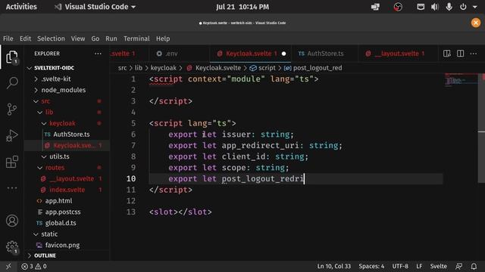Open the Source Control view
Image resolution: width=485 pixels, height=272 pixels.
pos(12,109)
